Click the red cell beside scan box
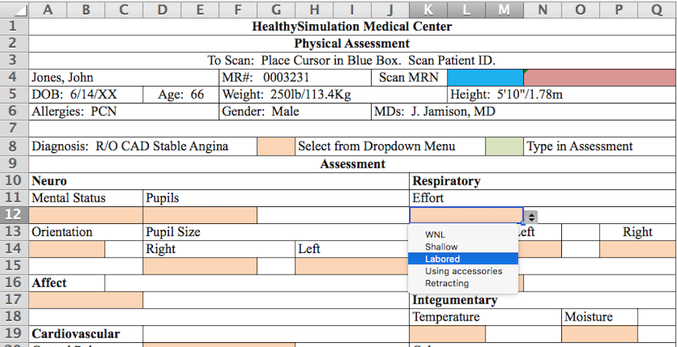This screenshot has height=347, width=677. tap(600, 78)
